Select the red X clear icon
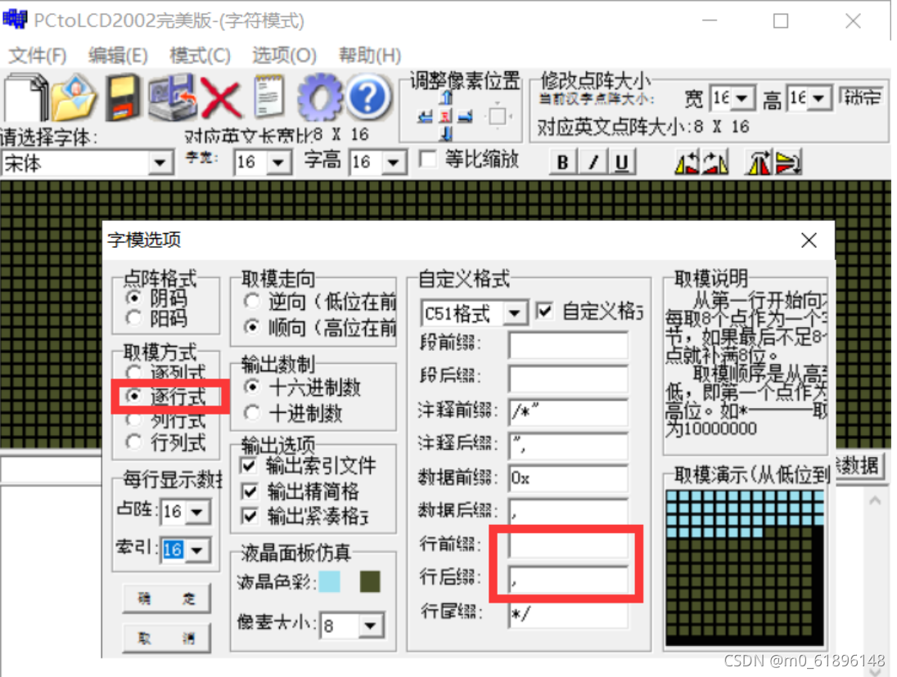 pos(223,98)
